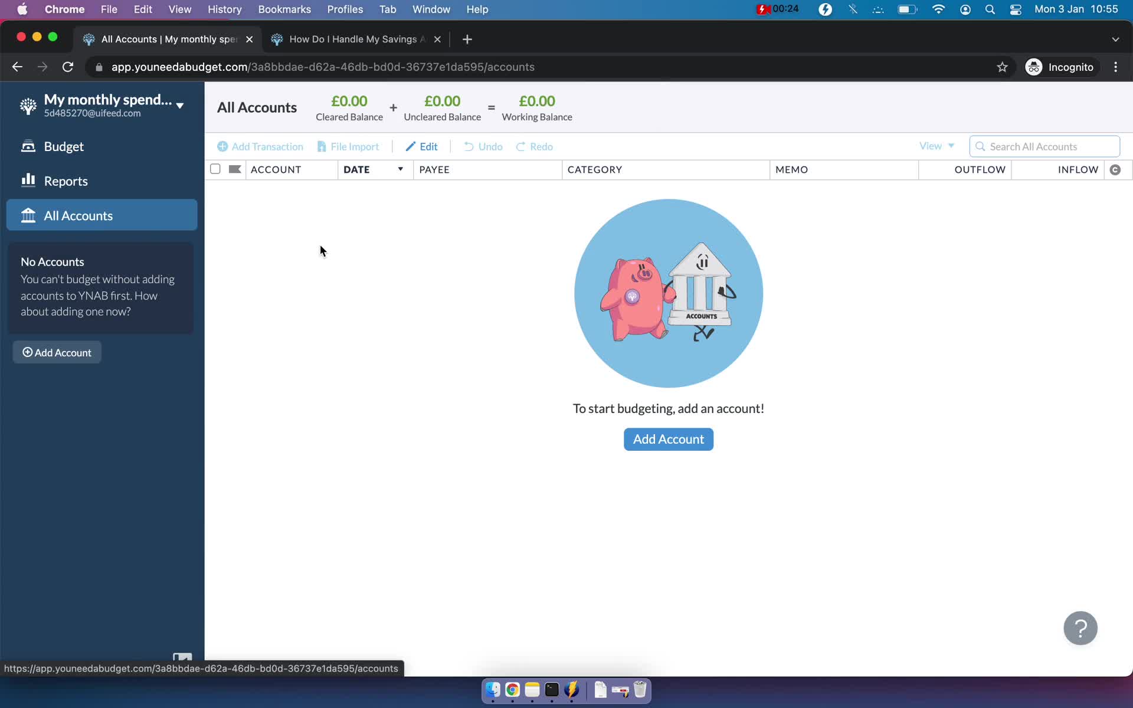The height and width of the screenshot is (708, 1133).
Task: Bookmark this page with star icon
Action: [x=1002, y=67]
